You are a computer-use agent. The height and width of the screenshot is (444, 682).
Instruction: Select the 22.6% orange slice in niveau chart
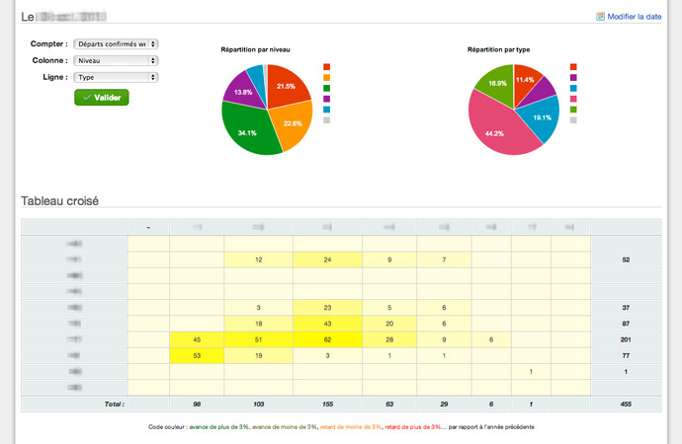point(291,124)
